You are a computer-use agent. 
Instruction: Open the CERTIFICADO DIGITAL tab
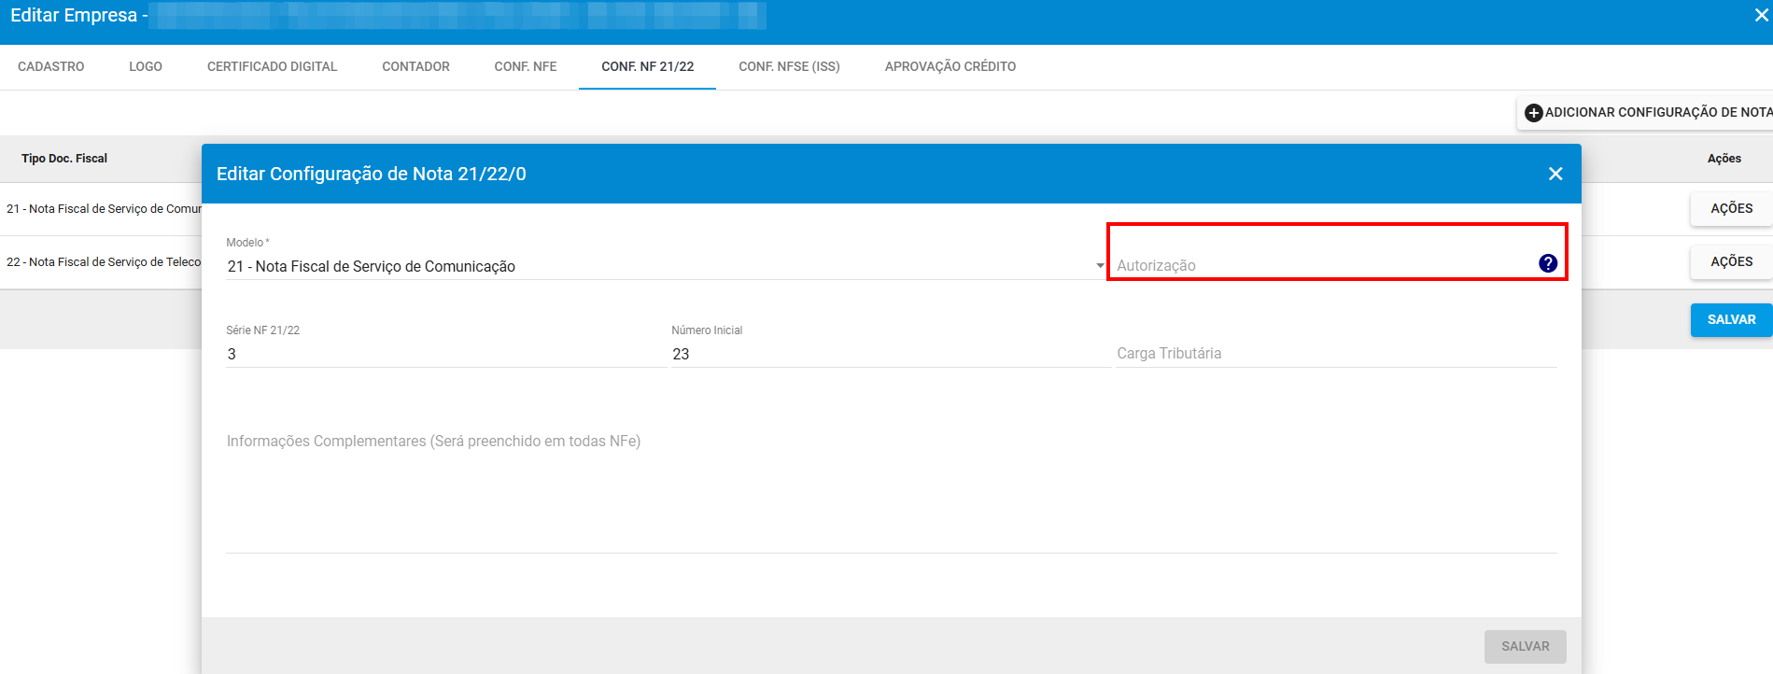pos(273,66)
